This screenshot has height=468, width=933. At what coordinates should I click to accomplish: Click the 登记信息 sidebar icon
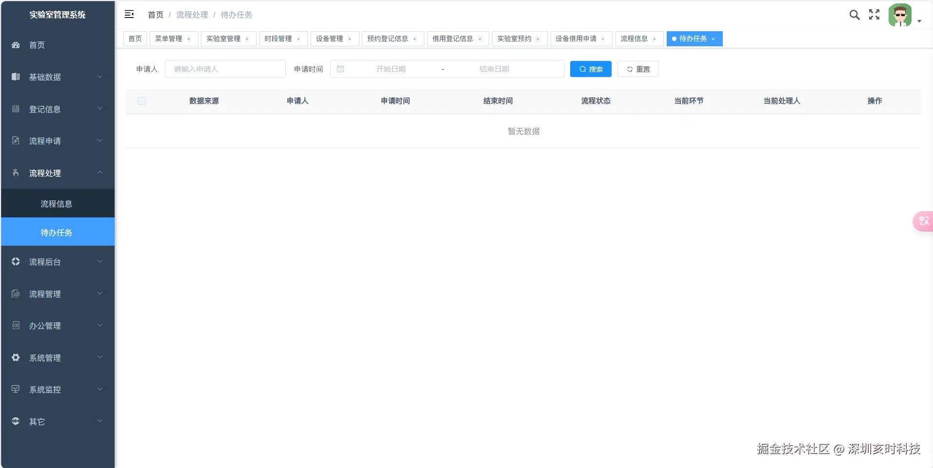click(x=16, y=109)
